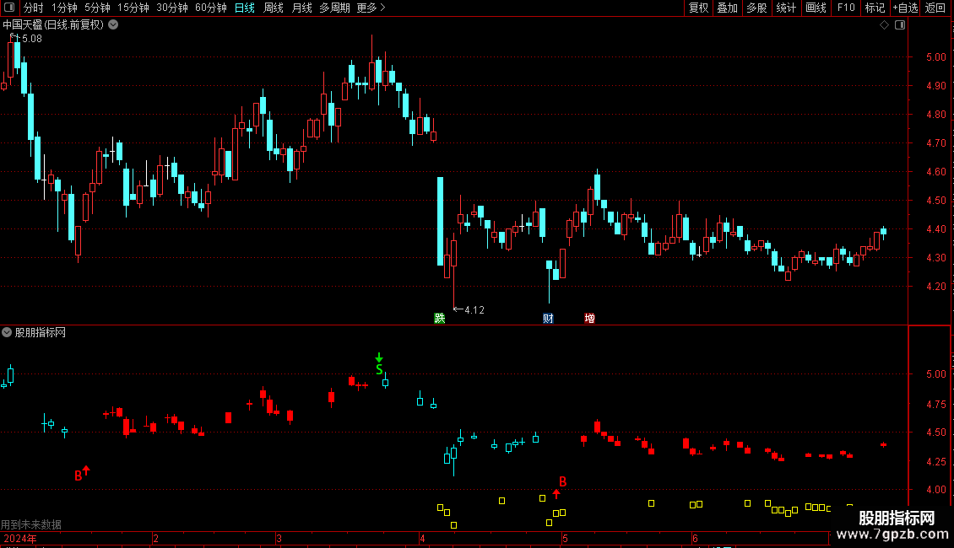
Task: Click the red B signal near January
Action: (78, 476)
